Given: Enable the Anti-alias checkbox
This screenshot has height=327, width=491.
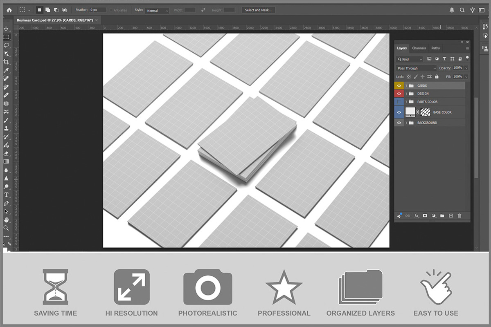Looking at the screenshot, I should (x=111, y=10).
